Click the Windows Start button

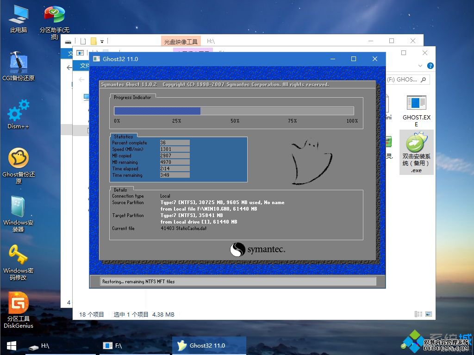[x=12, y=346]
